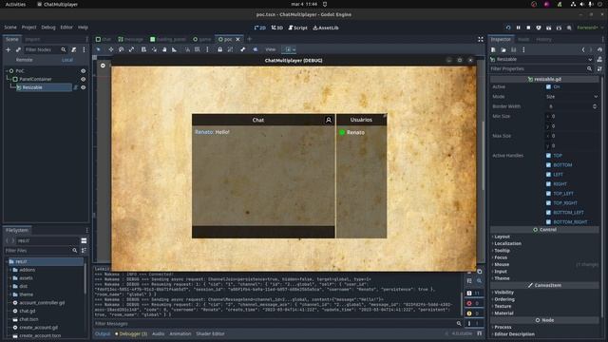Reload the played scene icon
Viewport: 608px width, 342px height.
pos(508,28)
